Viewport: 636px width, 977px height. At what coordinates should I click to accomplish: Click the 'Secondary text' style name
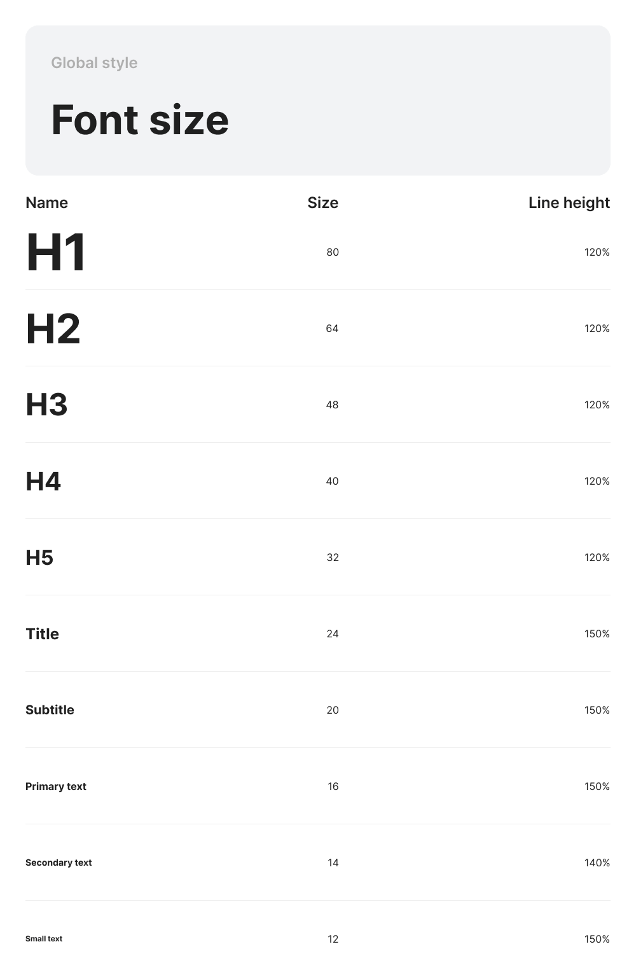click(x=59, y=863)
